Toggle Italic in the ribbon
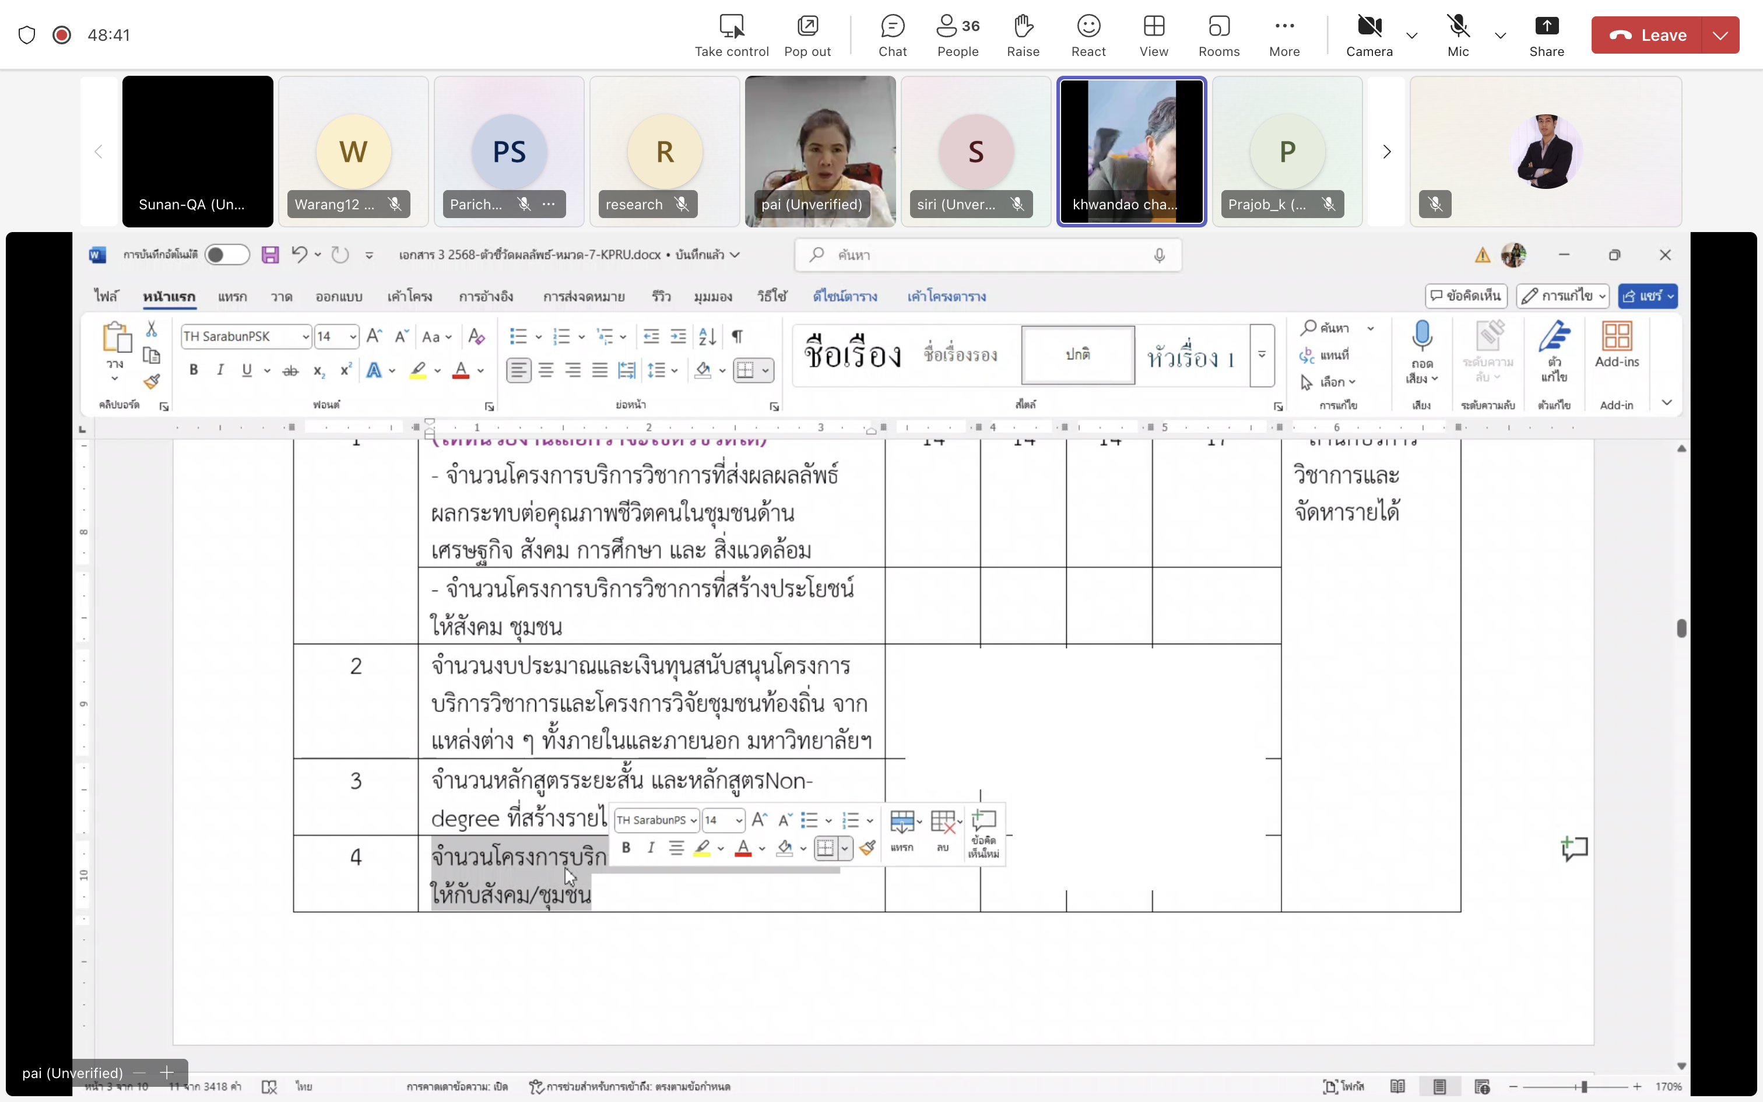 220,370
